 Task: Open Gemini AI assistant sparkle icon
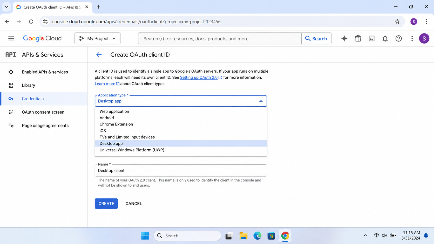pos(344,38)
